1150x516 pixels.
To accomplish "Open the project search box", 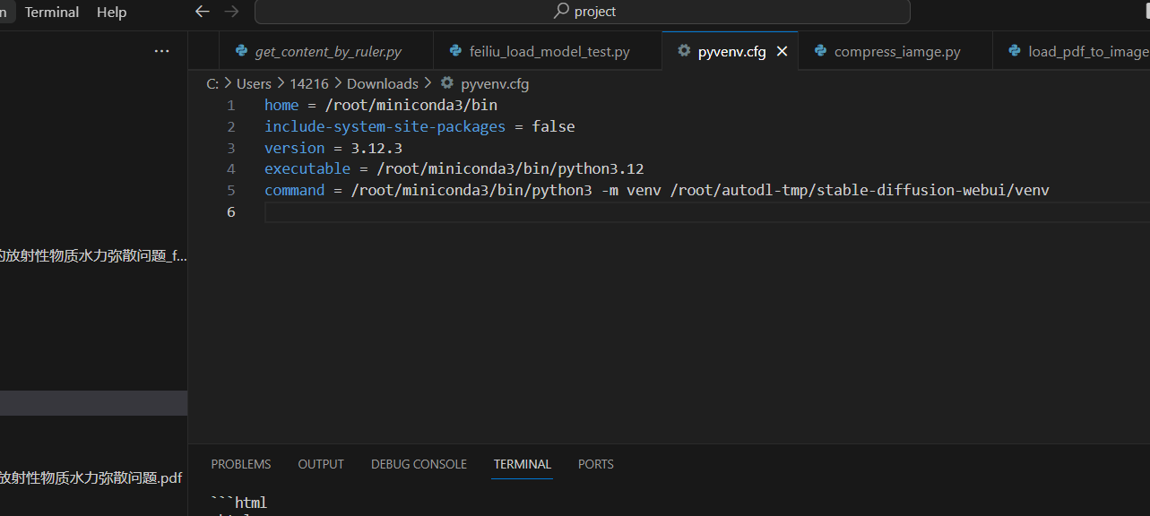I will coord(583,12).
